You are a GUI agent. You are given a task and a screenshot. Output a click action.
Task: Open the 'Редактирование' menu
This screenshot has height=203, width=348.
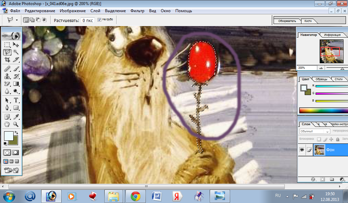click(x=40, y=11)
